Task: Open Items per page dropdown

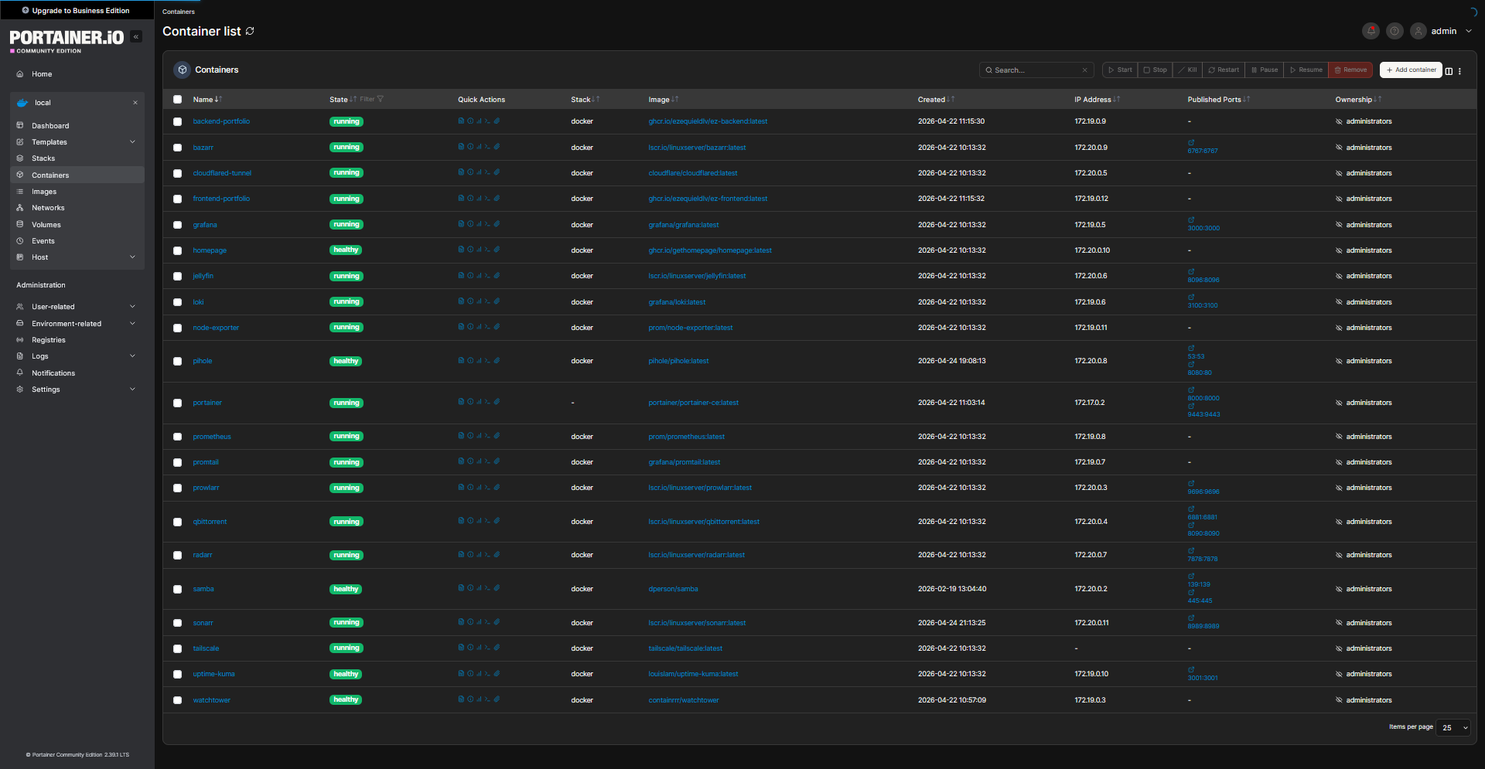Action: coord(1453,727)
